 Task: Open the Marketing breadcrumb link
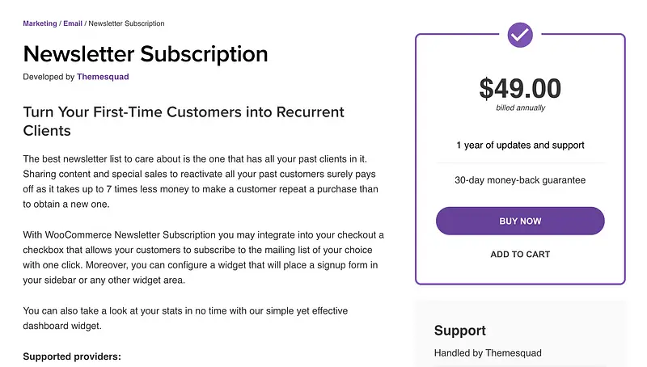click(x=40, y=24)
